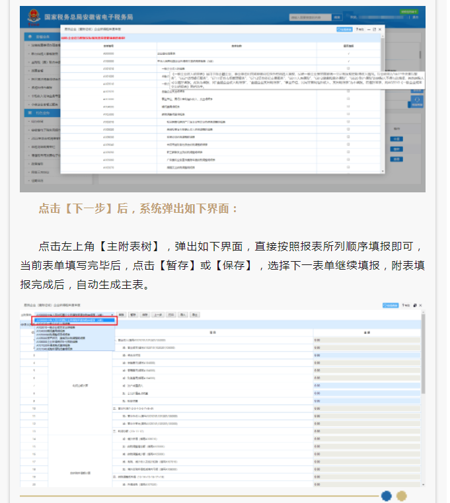450x503 pixels.
Task: Click the blue refresh button in the background page
Action: tap(417, 102)
